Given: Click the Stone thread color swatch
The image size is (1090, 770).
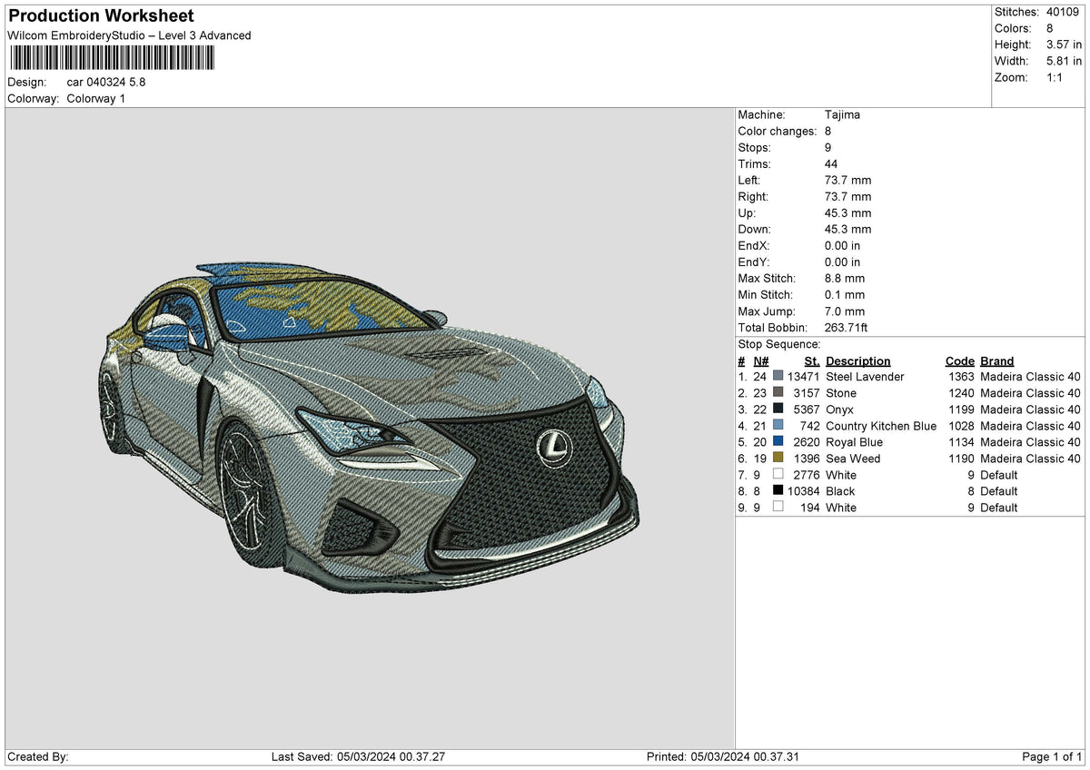Looking at the screenshot, I should (x=778, y=393).
